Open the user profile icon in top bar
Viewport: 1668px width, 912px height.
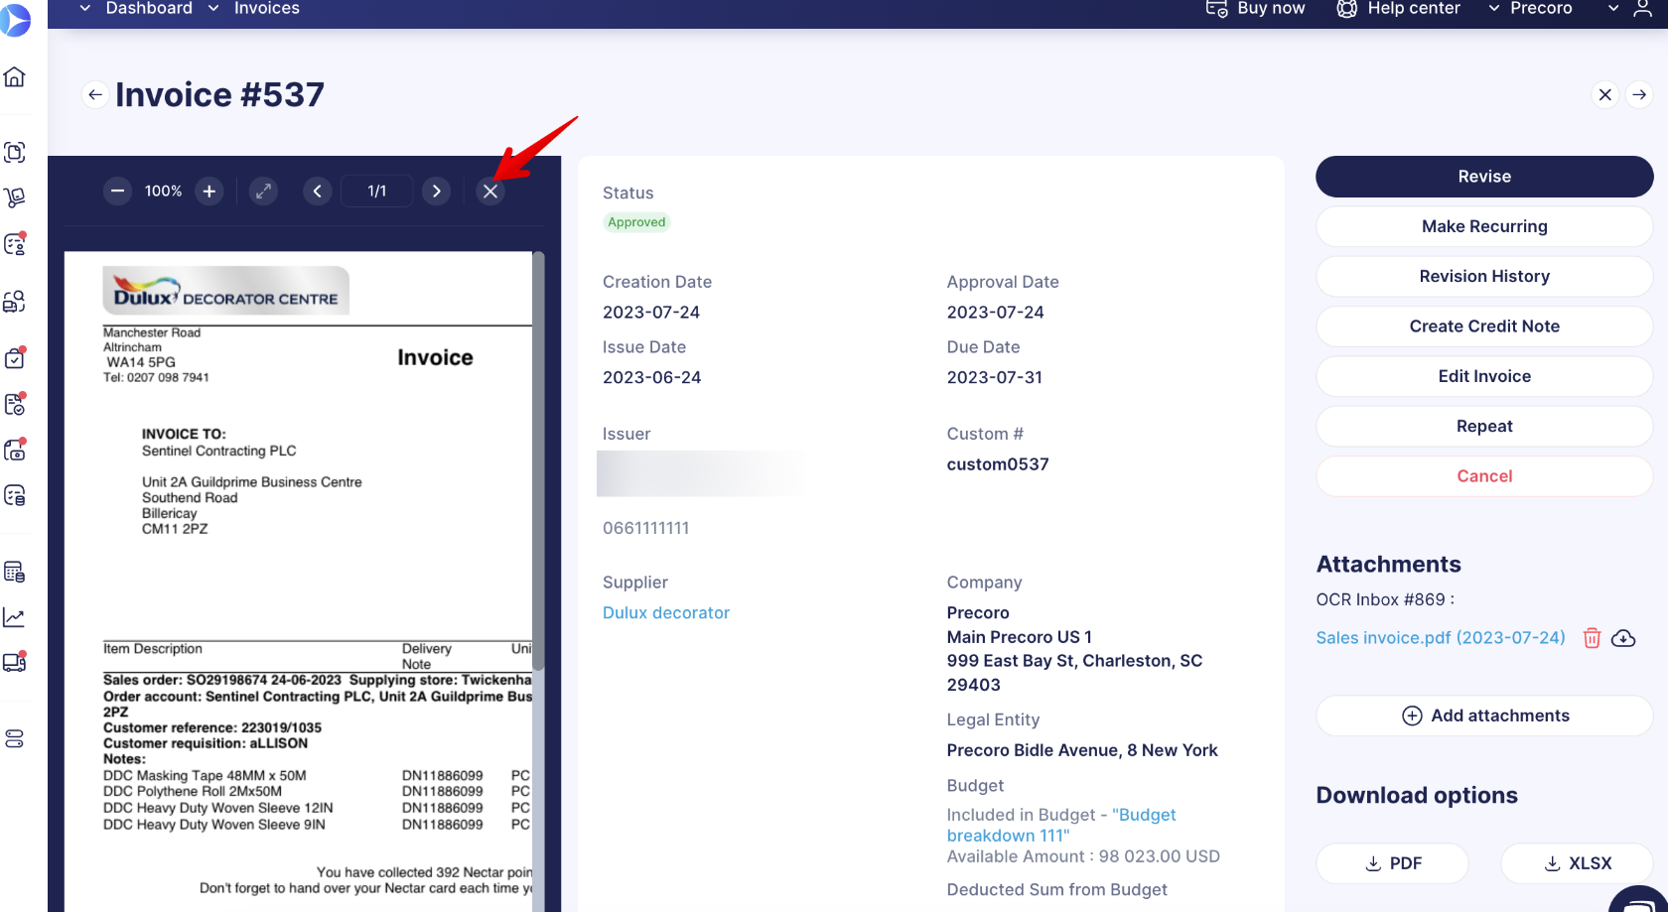(x=1643, y=9)
